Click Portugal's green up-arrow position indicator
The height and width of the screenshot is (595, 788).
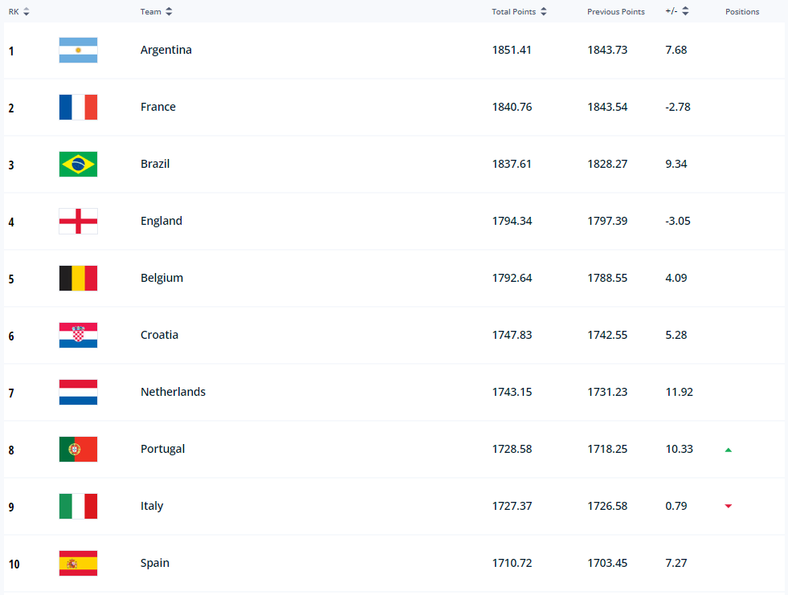[729, 450]
